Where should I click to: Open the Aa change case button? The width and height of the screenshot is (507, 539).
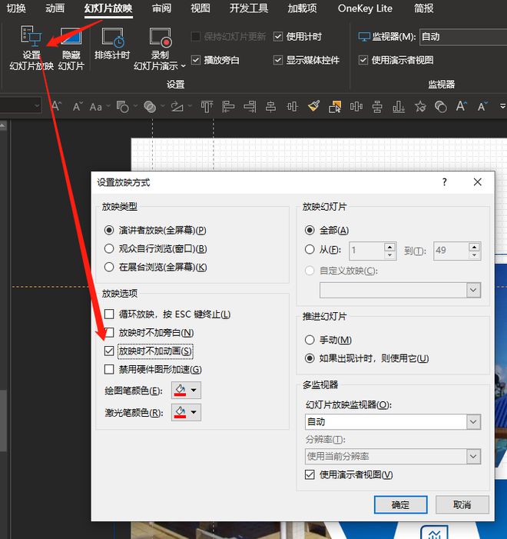(x=96, y=107)
